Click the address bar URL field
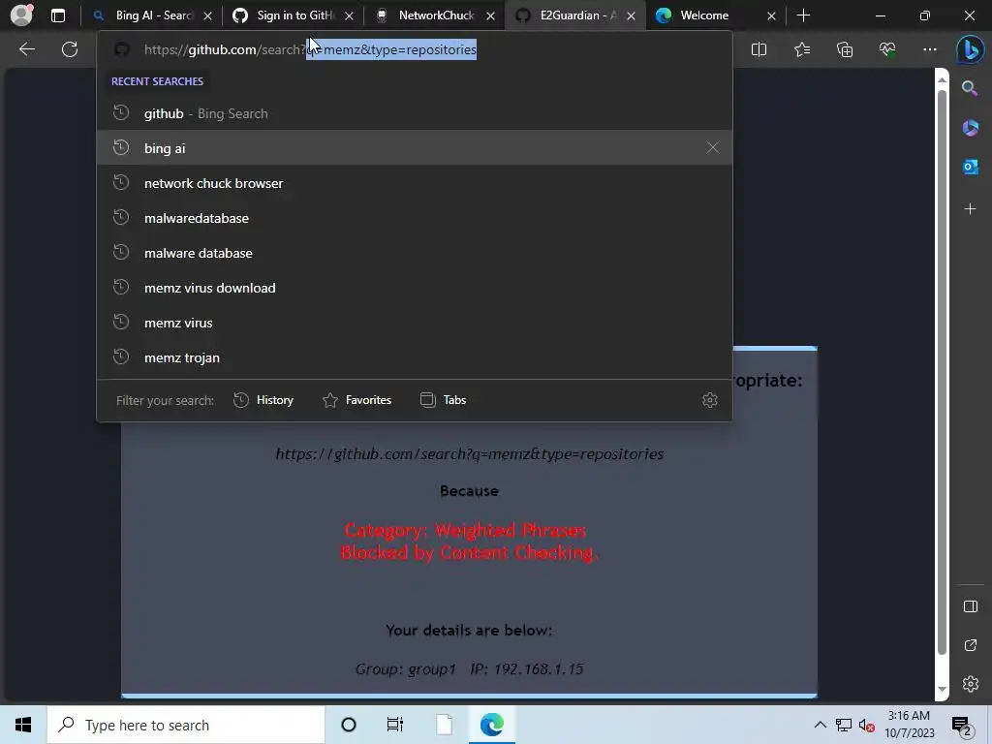Image resolution: width=992 pixels, height=744 pixels. click(415, 49)
